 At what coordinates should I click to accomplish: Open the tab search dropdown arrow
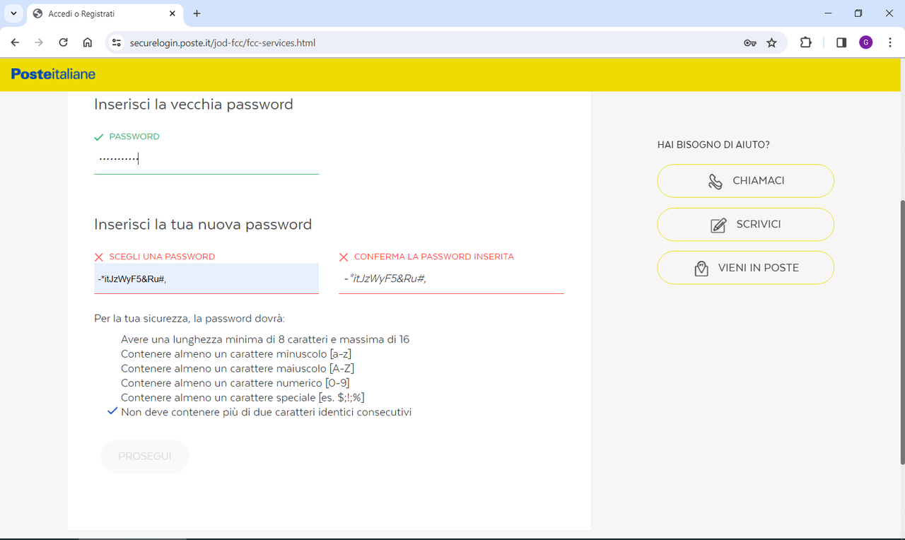coord(13,13)
